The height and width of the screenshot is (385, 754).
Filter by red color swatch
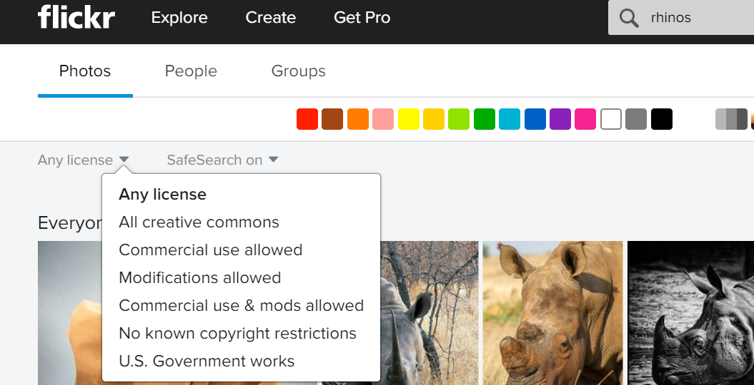pos(307,119)
